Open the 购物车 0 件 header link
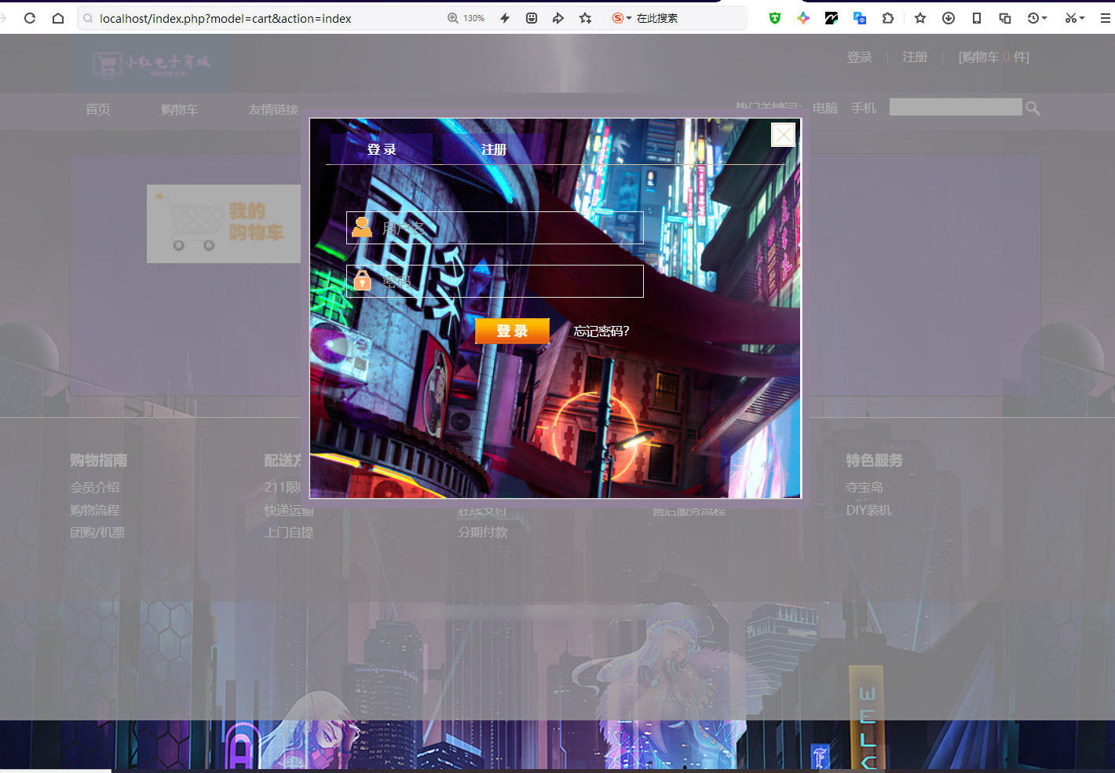 coord(993,57)
